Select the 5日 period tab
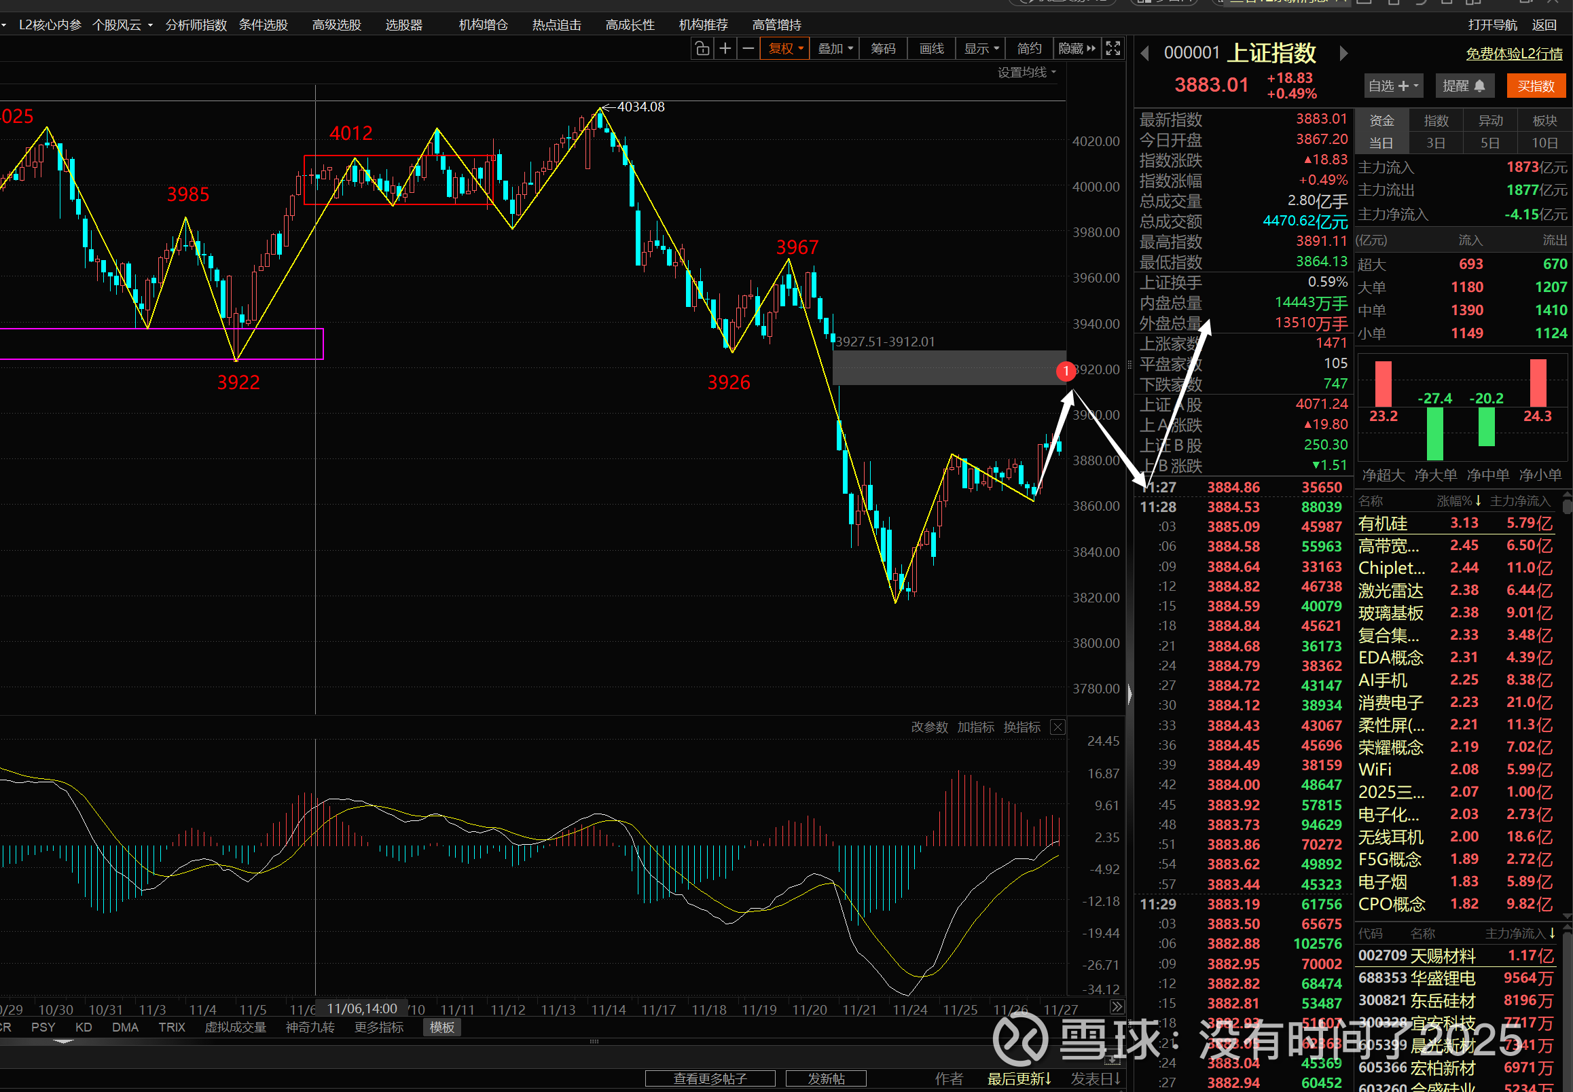 1489,144
